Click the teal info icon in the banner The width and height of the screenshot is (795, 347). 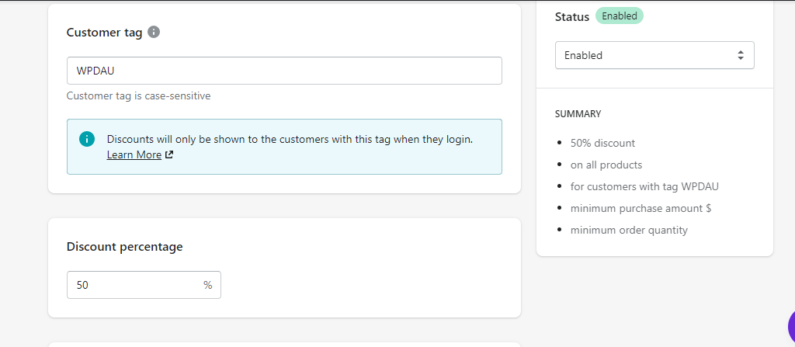87,139
